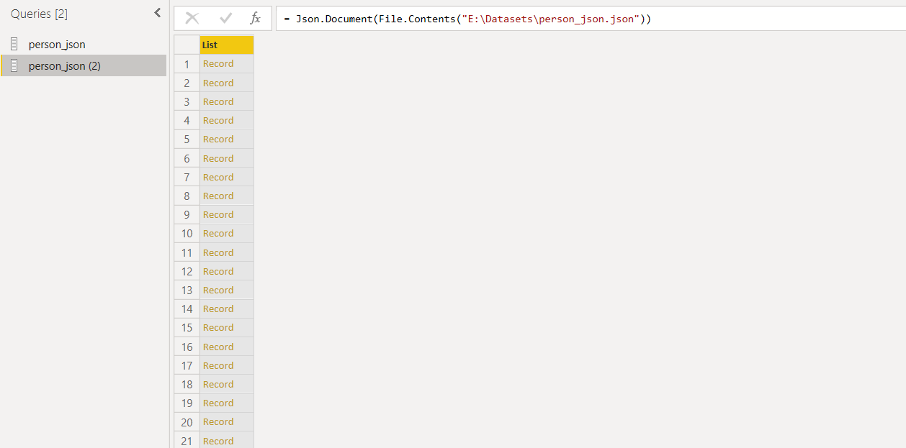Click row number 10 selector
This screenshot has width=906, height=448.
186,233
